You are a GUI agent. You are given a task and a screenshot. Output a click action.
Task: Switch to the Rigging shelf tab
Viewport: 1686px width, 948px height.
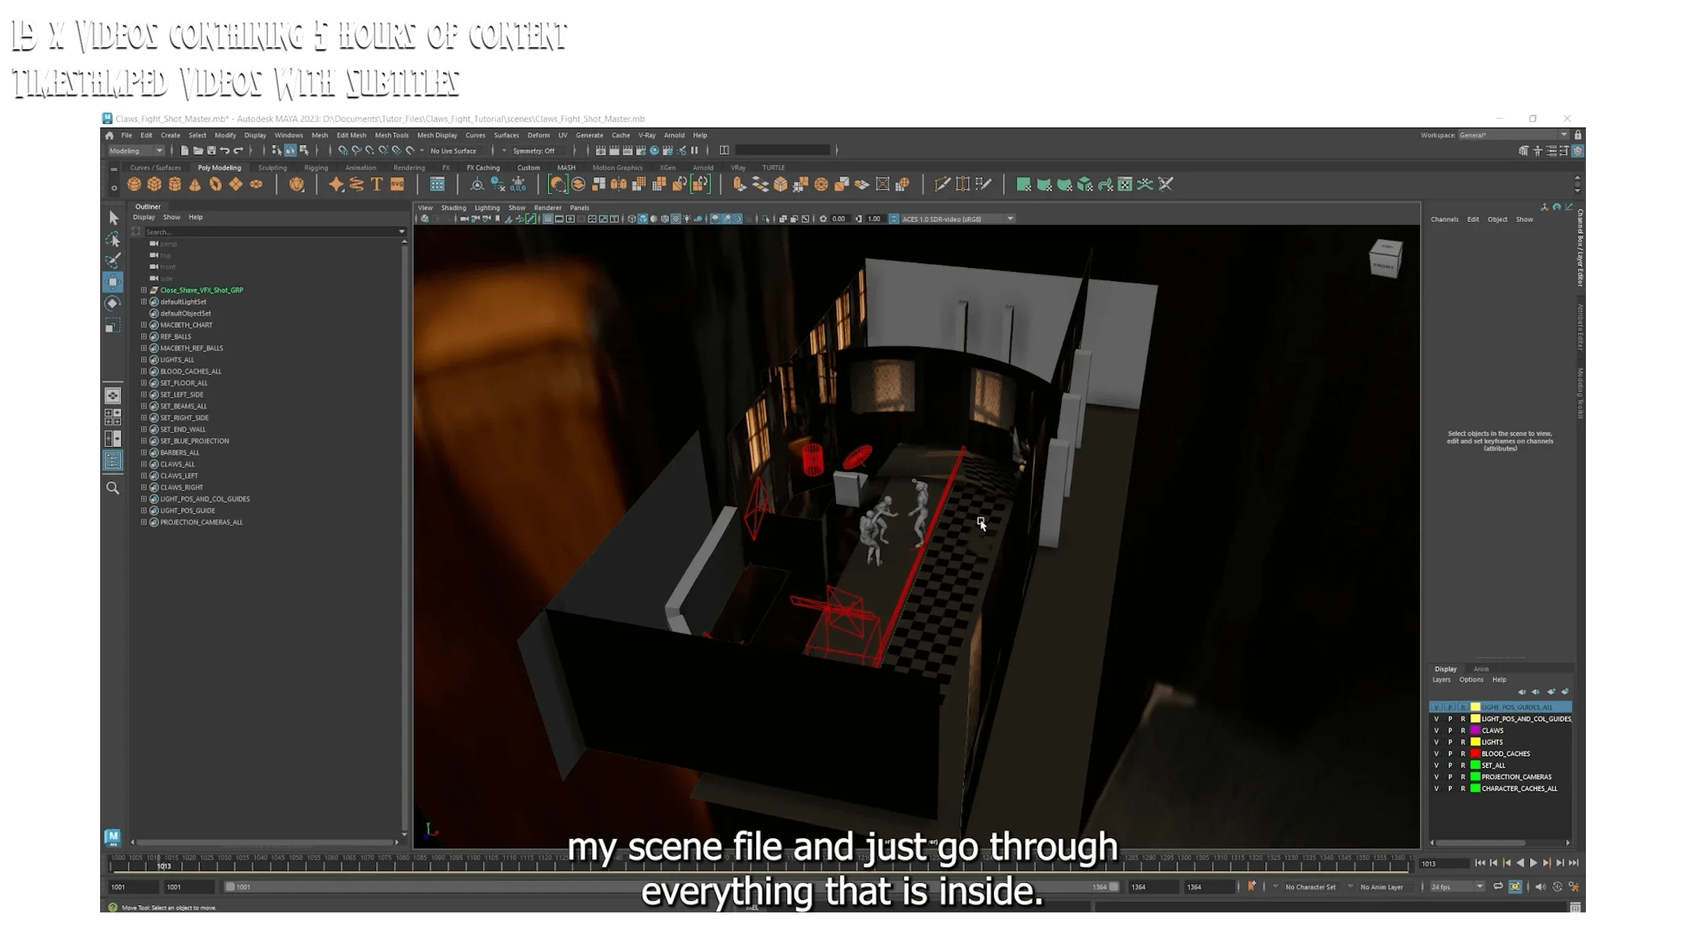point(315,168)
